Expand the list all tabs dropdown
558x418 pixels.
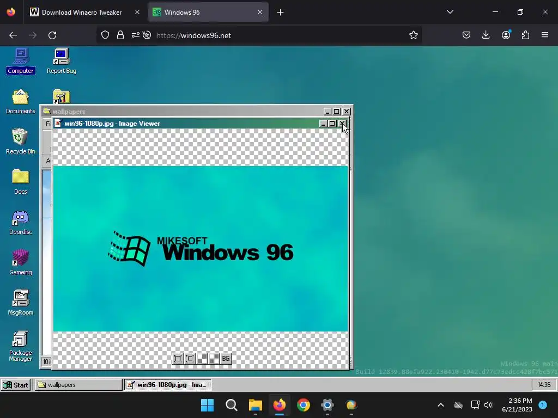pos(450,12)
